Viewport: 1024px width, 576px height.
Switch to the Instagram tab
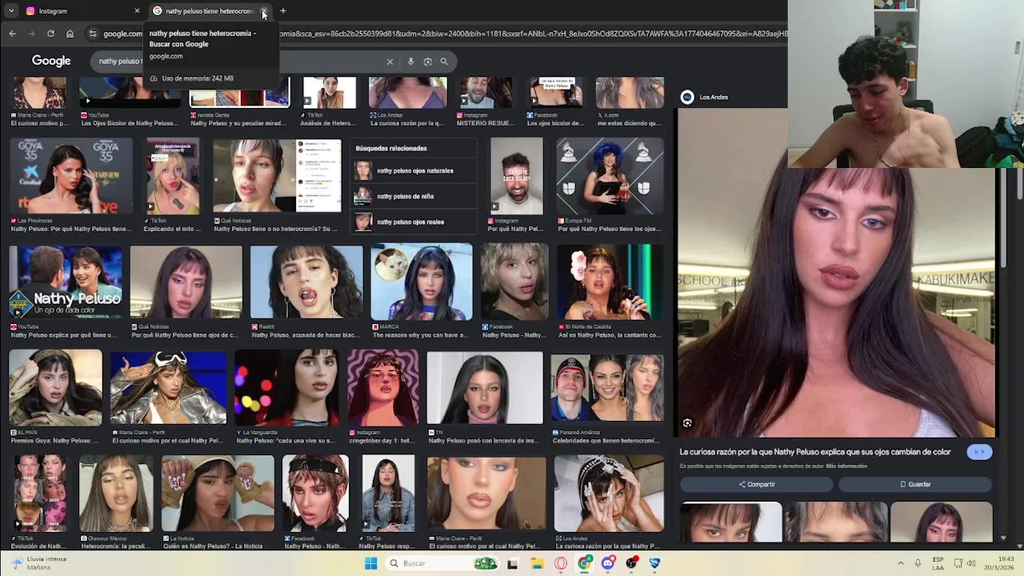(x=82, y=11)
